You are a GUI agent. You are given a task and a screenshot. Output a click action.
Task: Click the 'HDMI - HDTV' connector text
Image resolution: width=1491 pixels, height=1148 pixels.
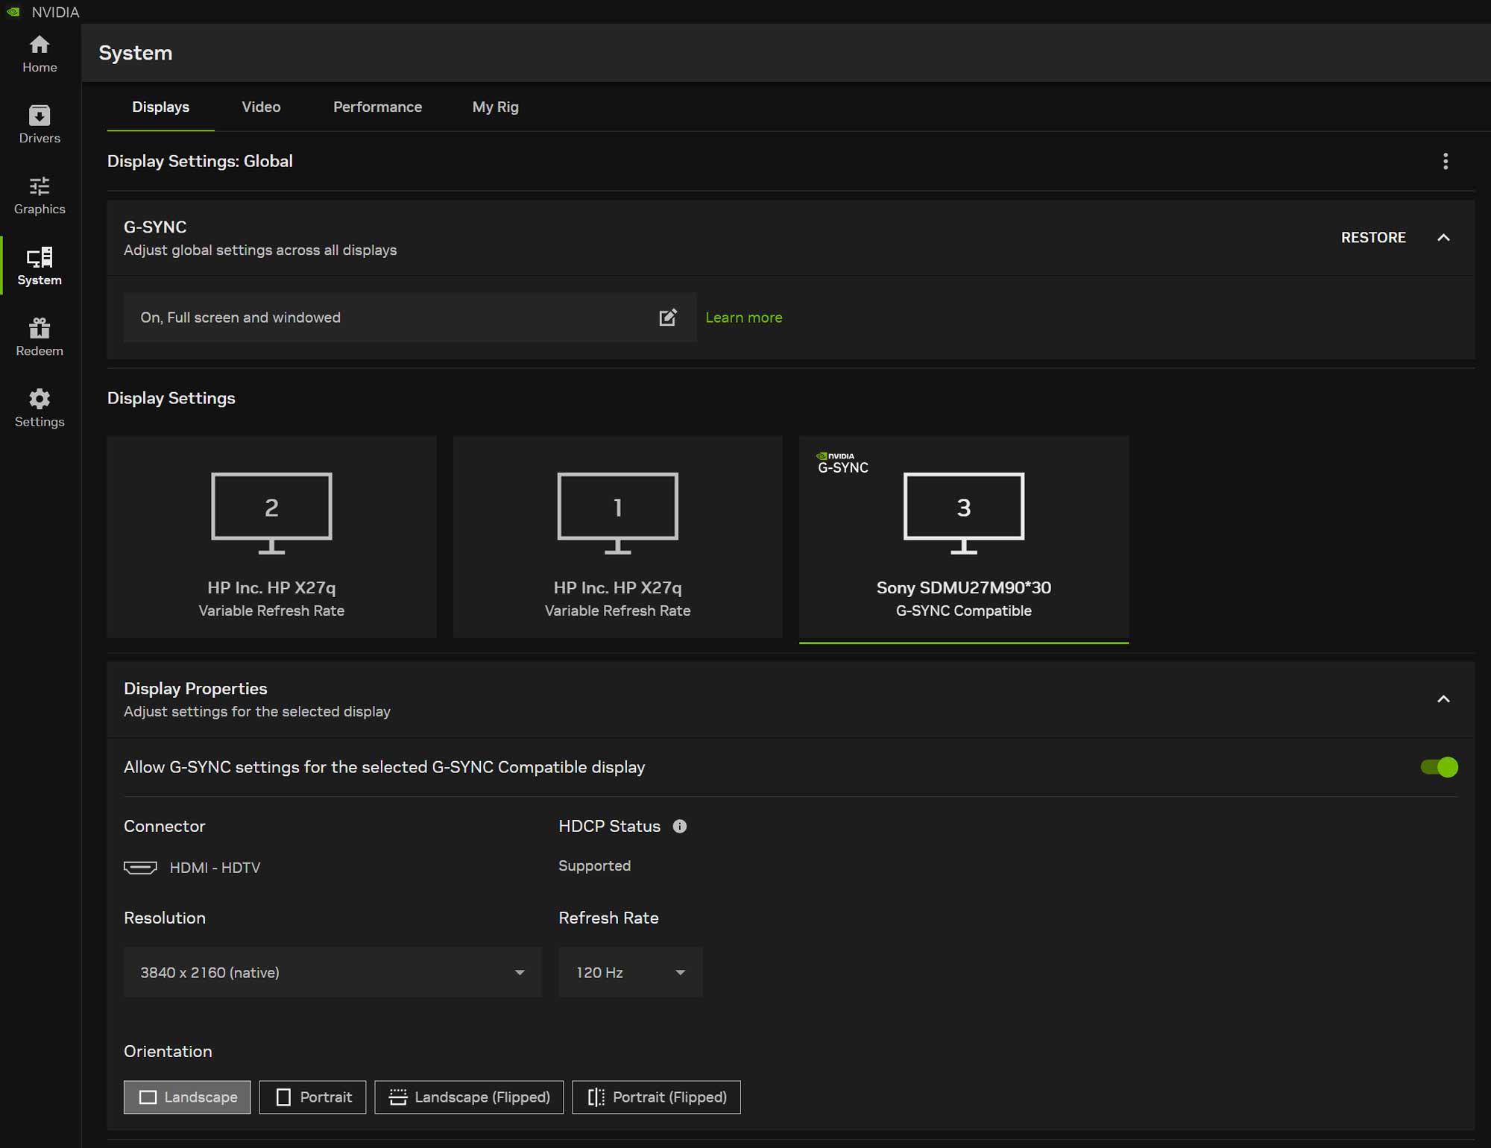(215, 868)
